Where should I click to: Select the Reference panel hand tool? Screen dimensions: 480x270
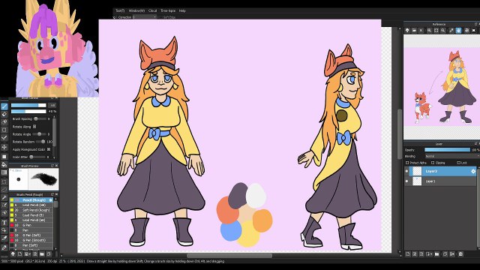(x=458, y=30)
